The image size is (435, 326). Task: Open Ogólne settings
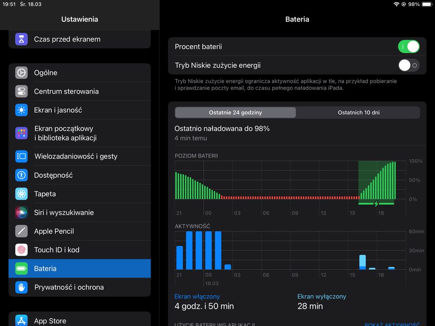(x=80, y=73)
